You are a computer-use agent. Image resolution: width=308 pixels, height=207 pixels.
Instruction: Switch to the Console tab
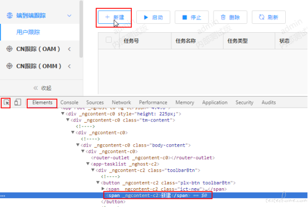click(x=69, y=103)
